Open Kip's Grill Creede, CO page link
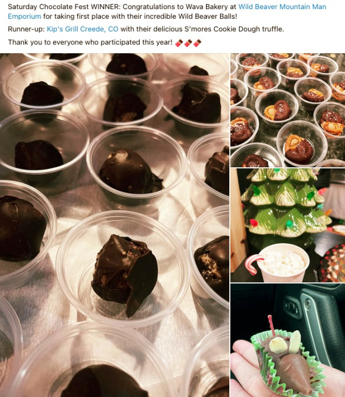 pos(83,29)
